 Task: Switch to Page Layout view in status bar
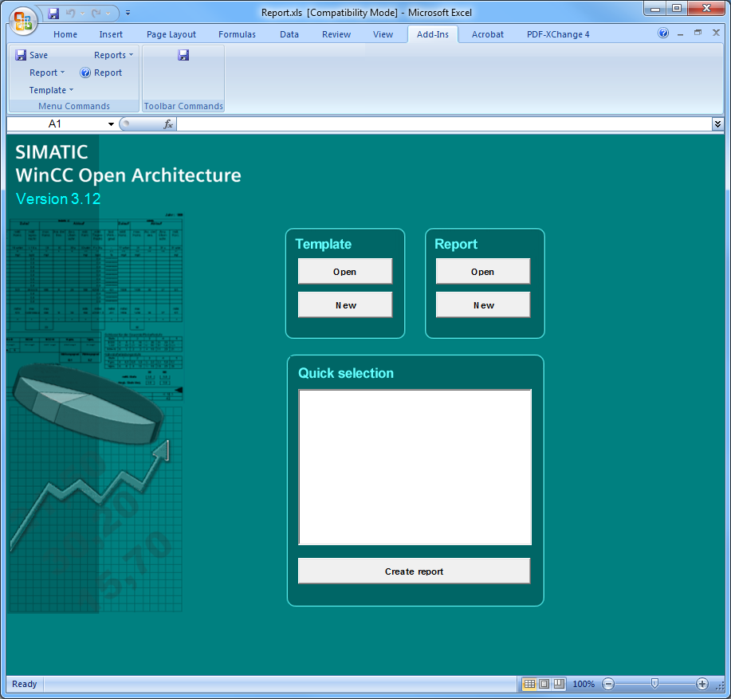tap(544, 684)
